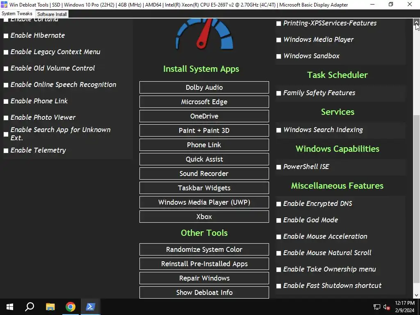Check Enable Hibernate
Viewport: 420px width, 315px height.
tap(6, 36)
